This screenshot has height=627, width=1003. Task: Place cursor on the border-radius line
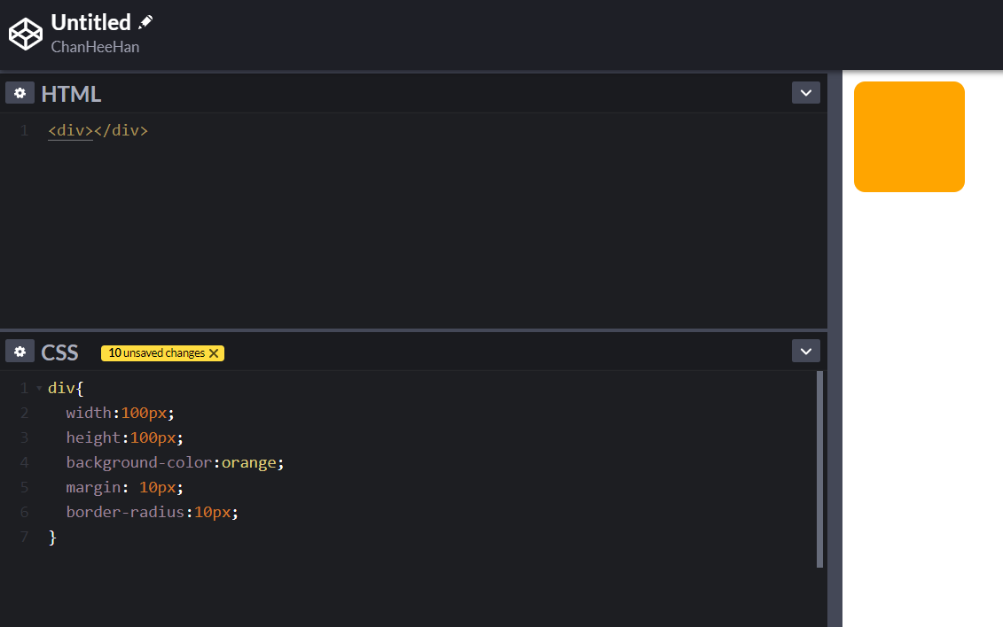point(153,512)
